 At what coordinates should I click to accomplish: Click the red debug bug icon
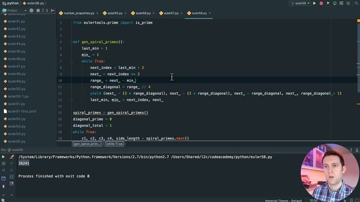pos(321,3)
